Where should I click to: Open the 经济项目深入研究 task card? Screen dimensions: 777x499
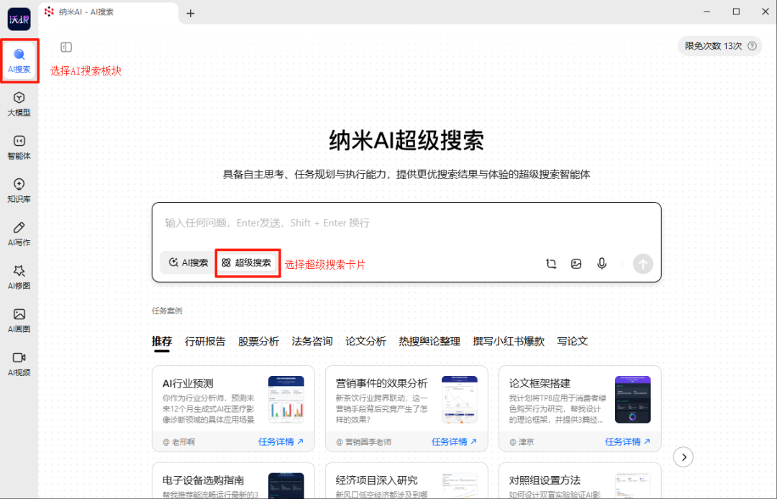pos(406,481)
